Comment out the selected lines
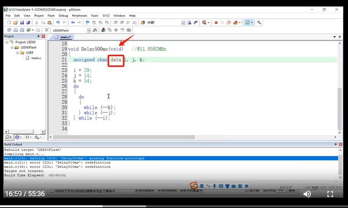 [128, 23]
